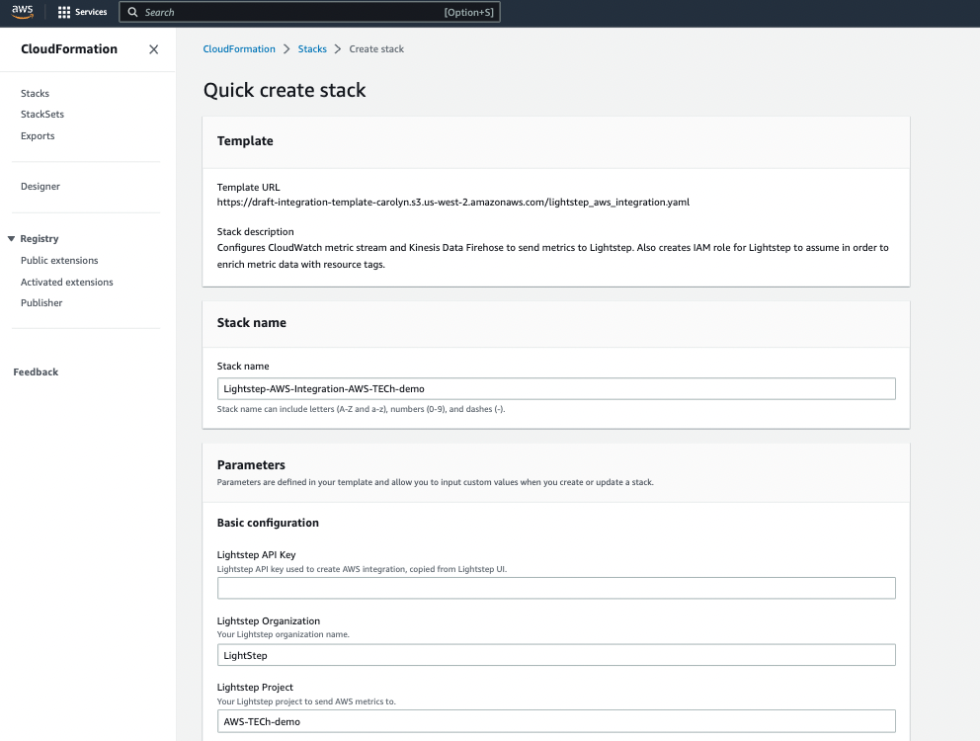Open the CloudFormation Designer

tap(41, 186)
